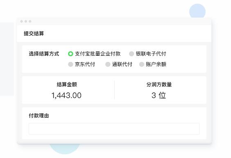Screen dimensions: 231x158
Task: Click the 提交结算 header title
Action: click(34, 33)
